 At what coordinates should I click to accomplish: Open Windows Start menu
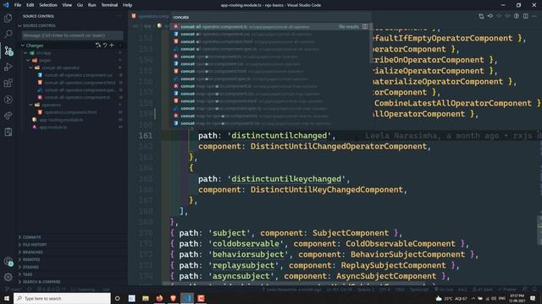pos(7,298)
